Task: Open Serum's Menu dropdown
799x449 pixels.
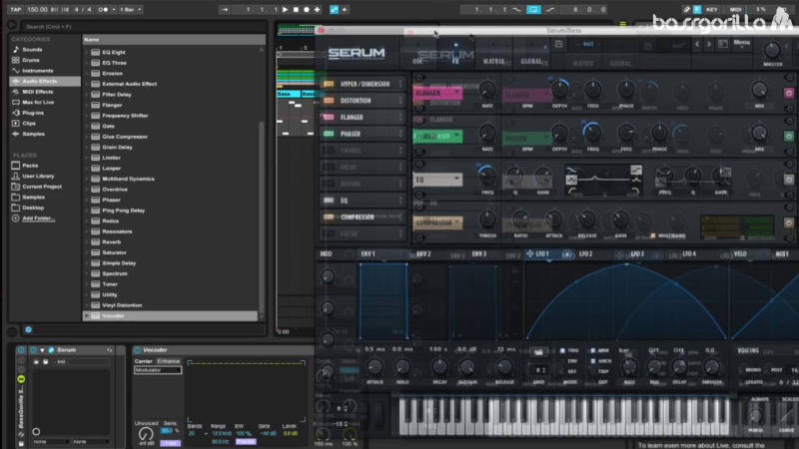Action: click(x=741, y=43)
